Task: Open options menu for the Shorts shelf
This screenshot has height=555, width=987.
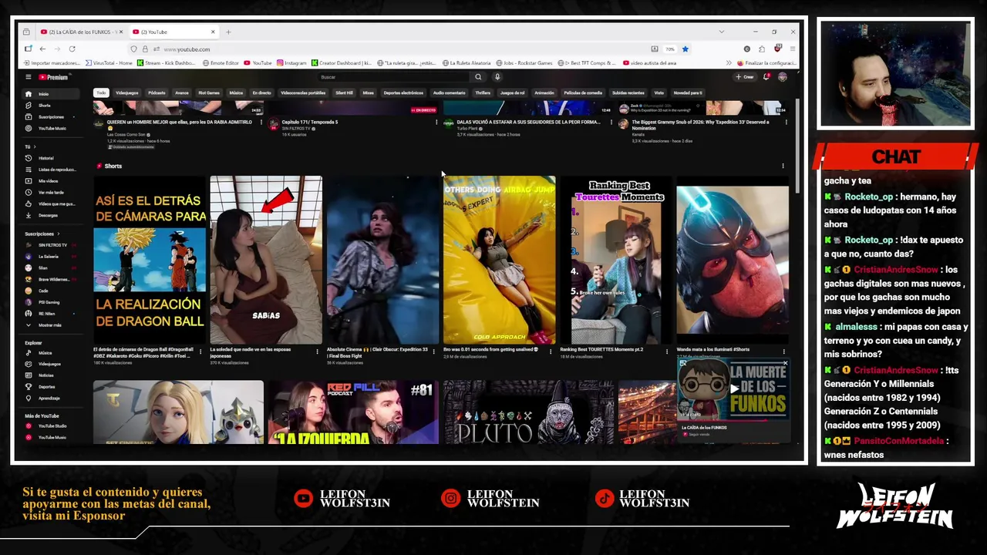Action: (x=783, y=166)
